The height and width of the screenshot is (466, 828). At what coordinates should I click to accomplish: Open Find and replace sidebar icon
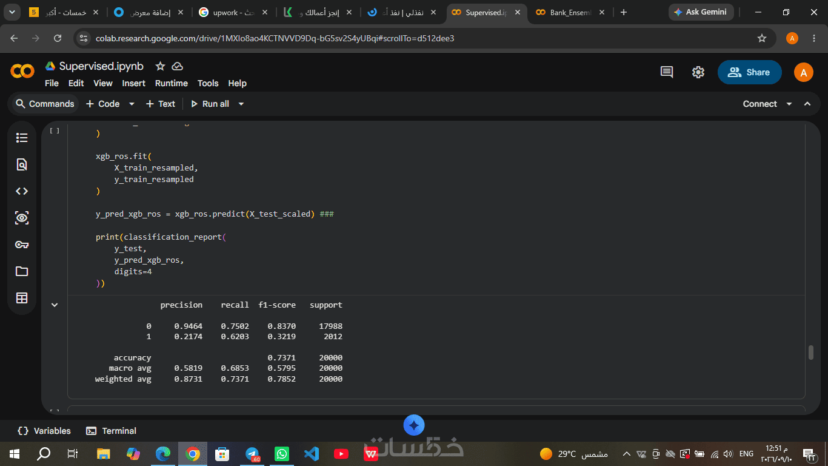(x=22, y=164)
